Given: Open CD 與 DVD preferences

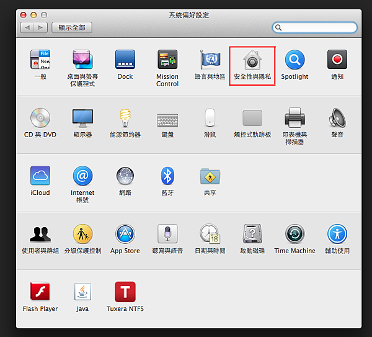Looking at the screenshot, I should [x=40, y=118].
